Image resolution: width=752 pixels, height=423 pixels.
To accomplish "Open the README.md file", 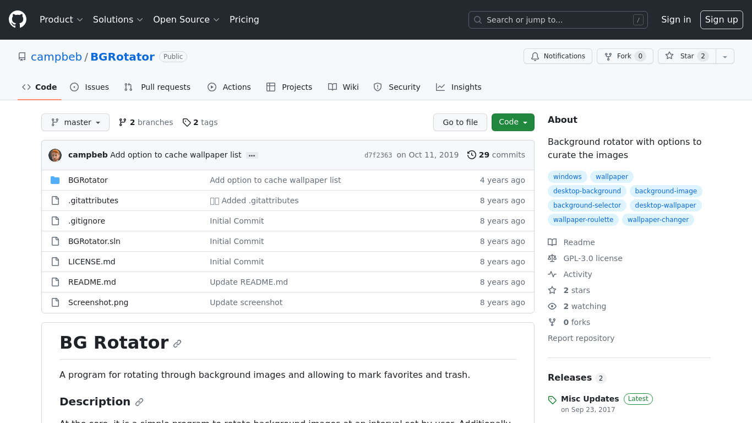I will pos(92,282).
